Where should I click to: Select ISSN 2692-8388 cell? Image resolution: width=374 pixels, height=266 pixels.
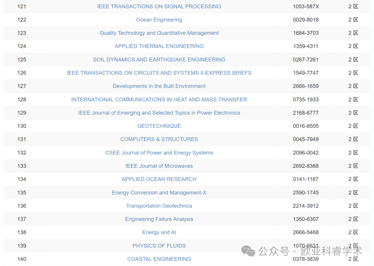306,166
